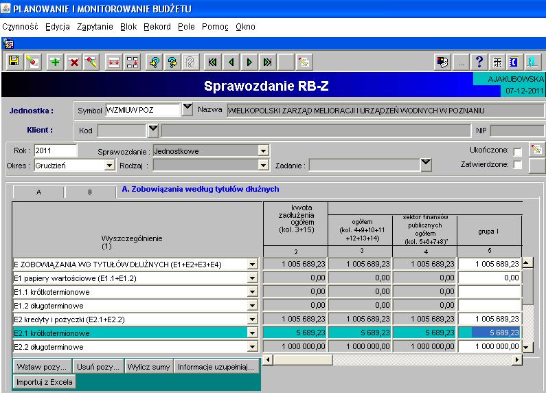Open the Jednostka Symbol dropdown arrow

pyautogui.click(x=187, y=109)
